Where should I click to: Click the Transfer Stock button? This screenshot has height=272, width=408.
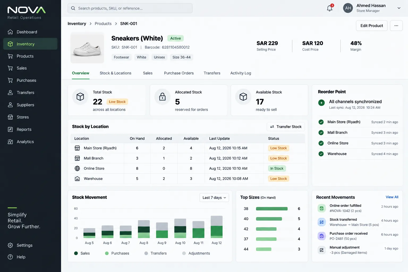(x=286, y=127)
